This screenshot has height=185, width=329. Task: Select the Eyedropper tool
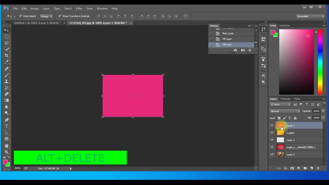pos(7,62)
